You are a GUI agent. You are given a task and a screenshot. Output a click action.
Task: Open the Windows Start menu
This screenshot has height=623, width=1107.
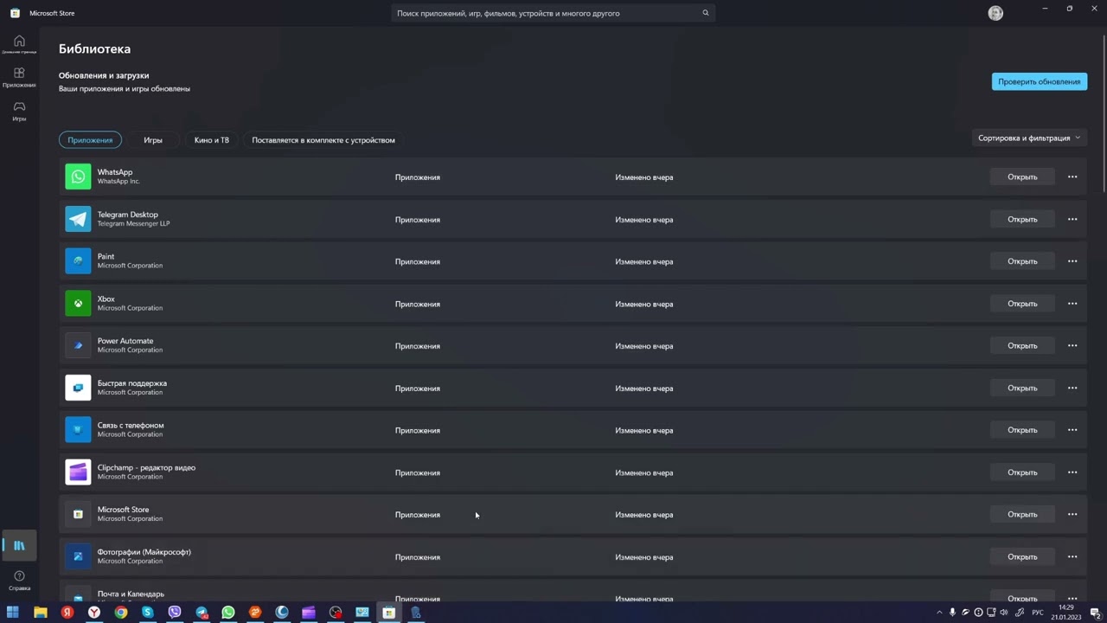point(13,613)
